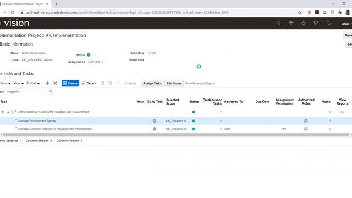Click the Freeze column button
Screen dimensions: 352x198
point(70,83)
